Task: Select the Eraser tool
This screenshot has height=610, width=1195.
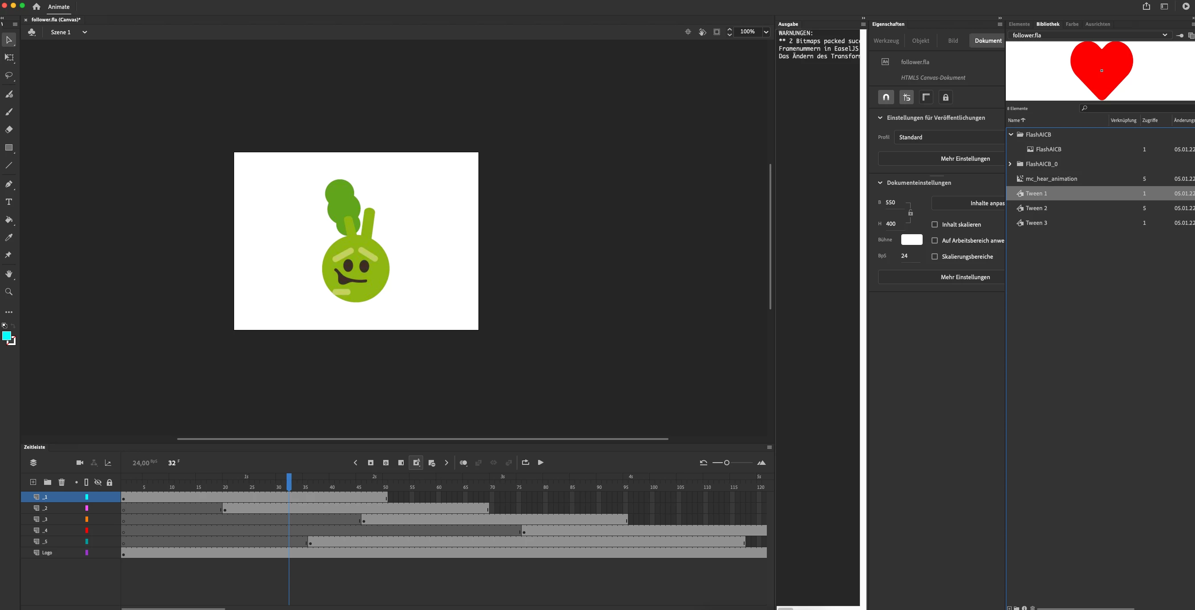Action: tap(9, 130)
